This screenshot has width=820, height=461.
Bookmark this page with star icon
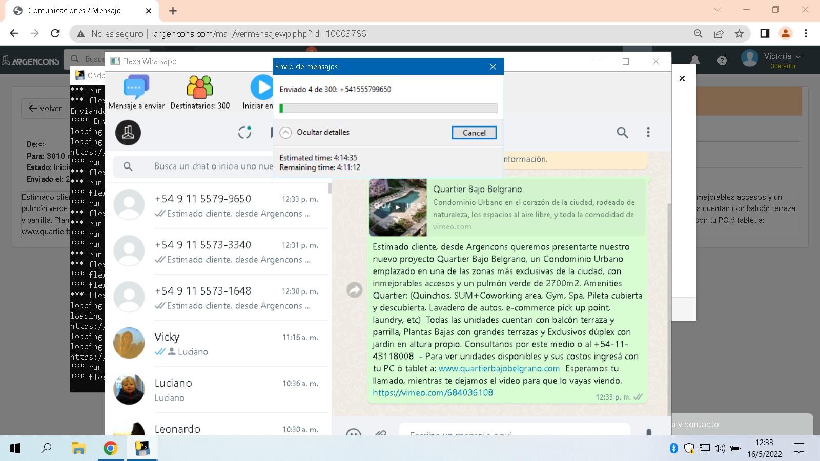click(x=739, y=33)
